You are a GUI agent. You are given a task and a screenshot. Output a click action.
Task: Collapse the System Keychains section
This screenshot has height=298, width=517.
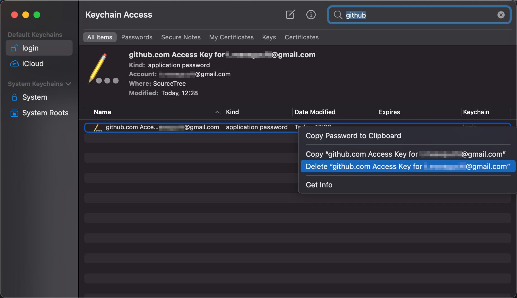(68, 84)
